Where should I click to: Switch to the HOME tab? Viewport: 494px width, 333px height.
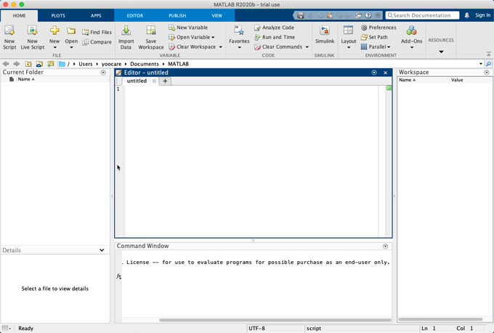click(x=19, y=15)
